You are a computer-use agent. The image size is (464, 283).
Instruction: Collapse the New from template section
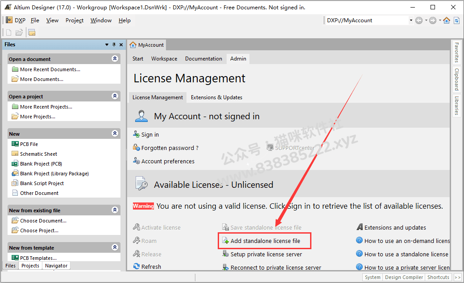click(115, 247)
